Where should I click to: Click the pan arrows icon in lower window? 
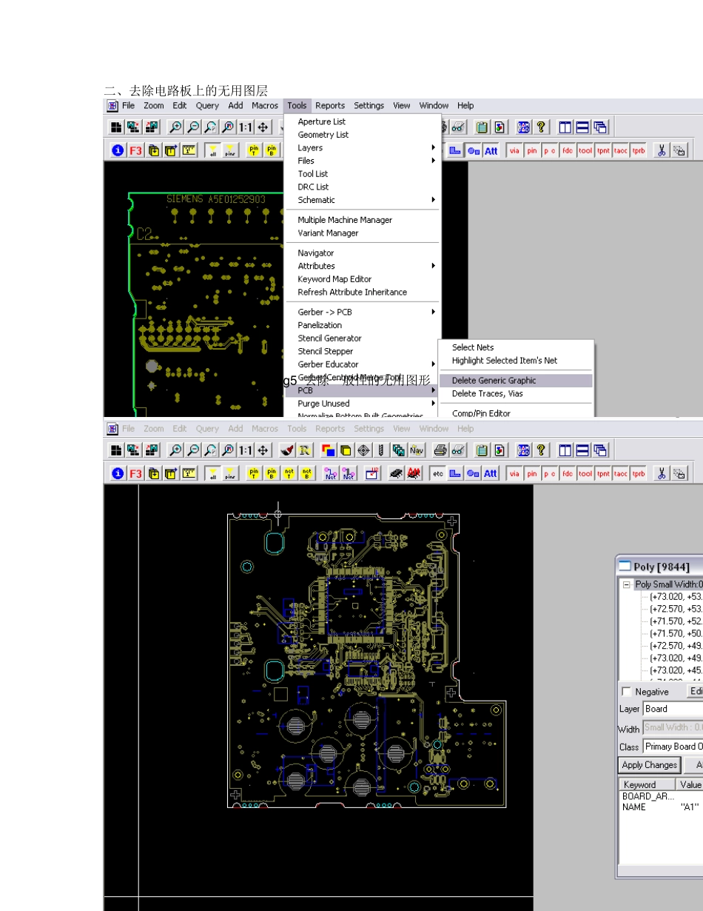tap(263, 450)
